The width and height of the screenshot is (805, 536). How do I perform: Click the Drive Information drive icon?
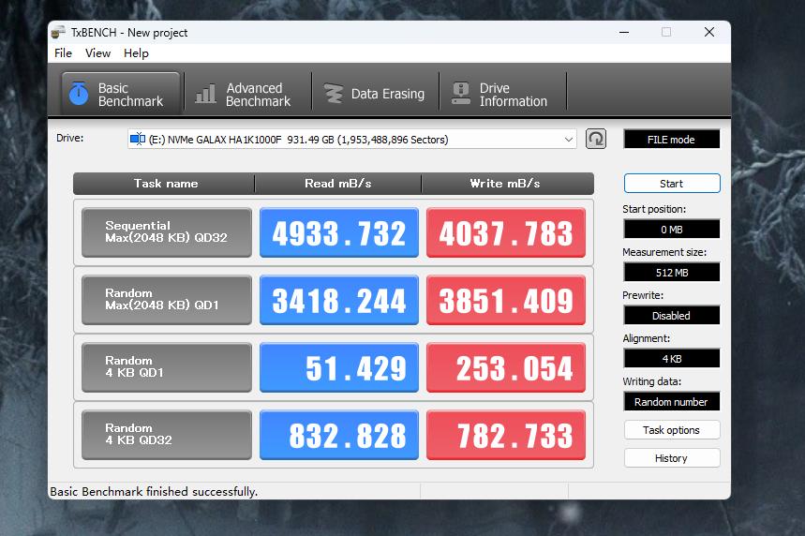click(460, 94)
